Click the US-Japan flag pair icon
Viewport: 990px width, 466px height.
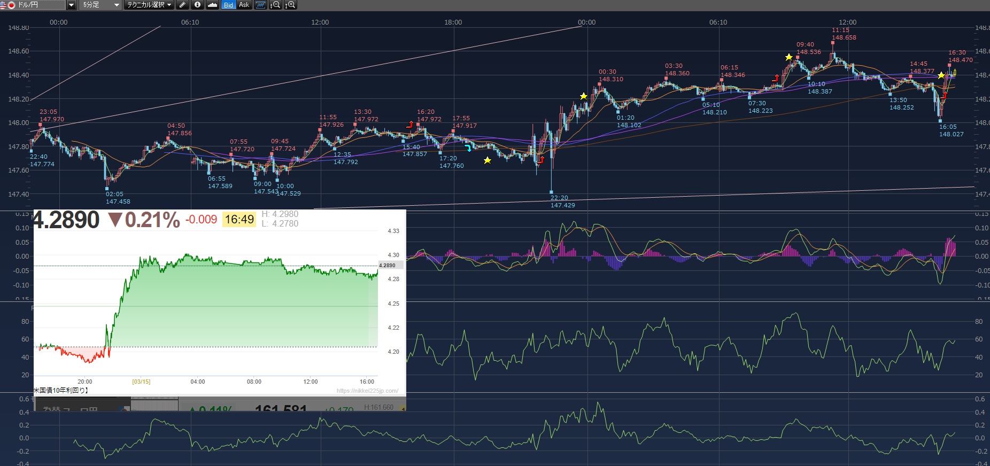coord(7,5)
